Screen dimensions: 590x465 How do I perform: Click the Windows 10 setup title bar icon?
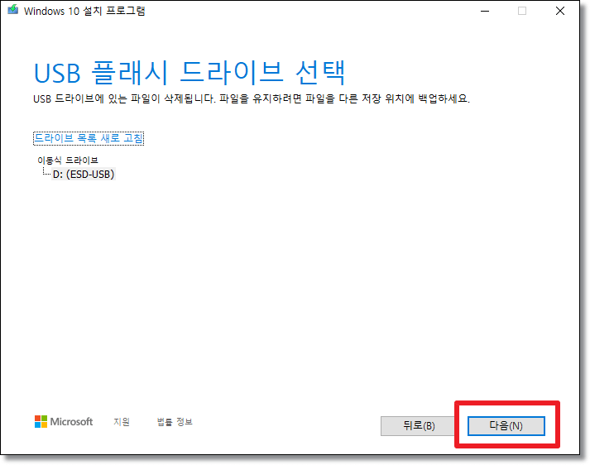point(12,10)
